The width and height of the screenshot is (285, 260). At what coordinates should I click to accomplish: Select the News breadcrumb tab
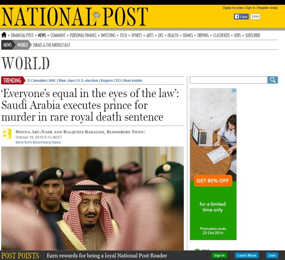(7, 45)
